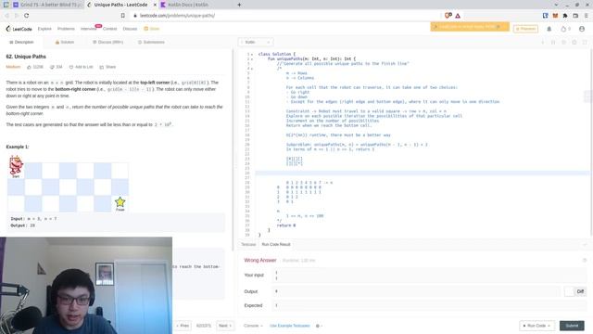This screenshot has height=334, width=593.
Task: Click the Brave Rewards triangle icon
Action: [x=458, y=16]
